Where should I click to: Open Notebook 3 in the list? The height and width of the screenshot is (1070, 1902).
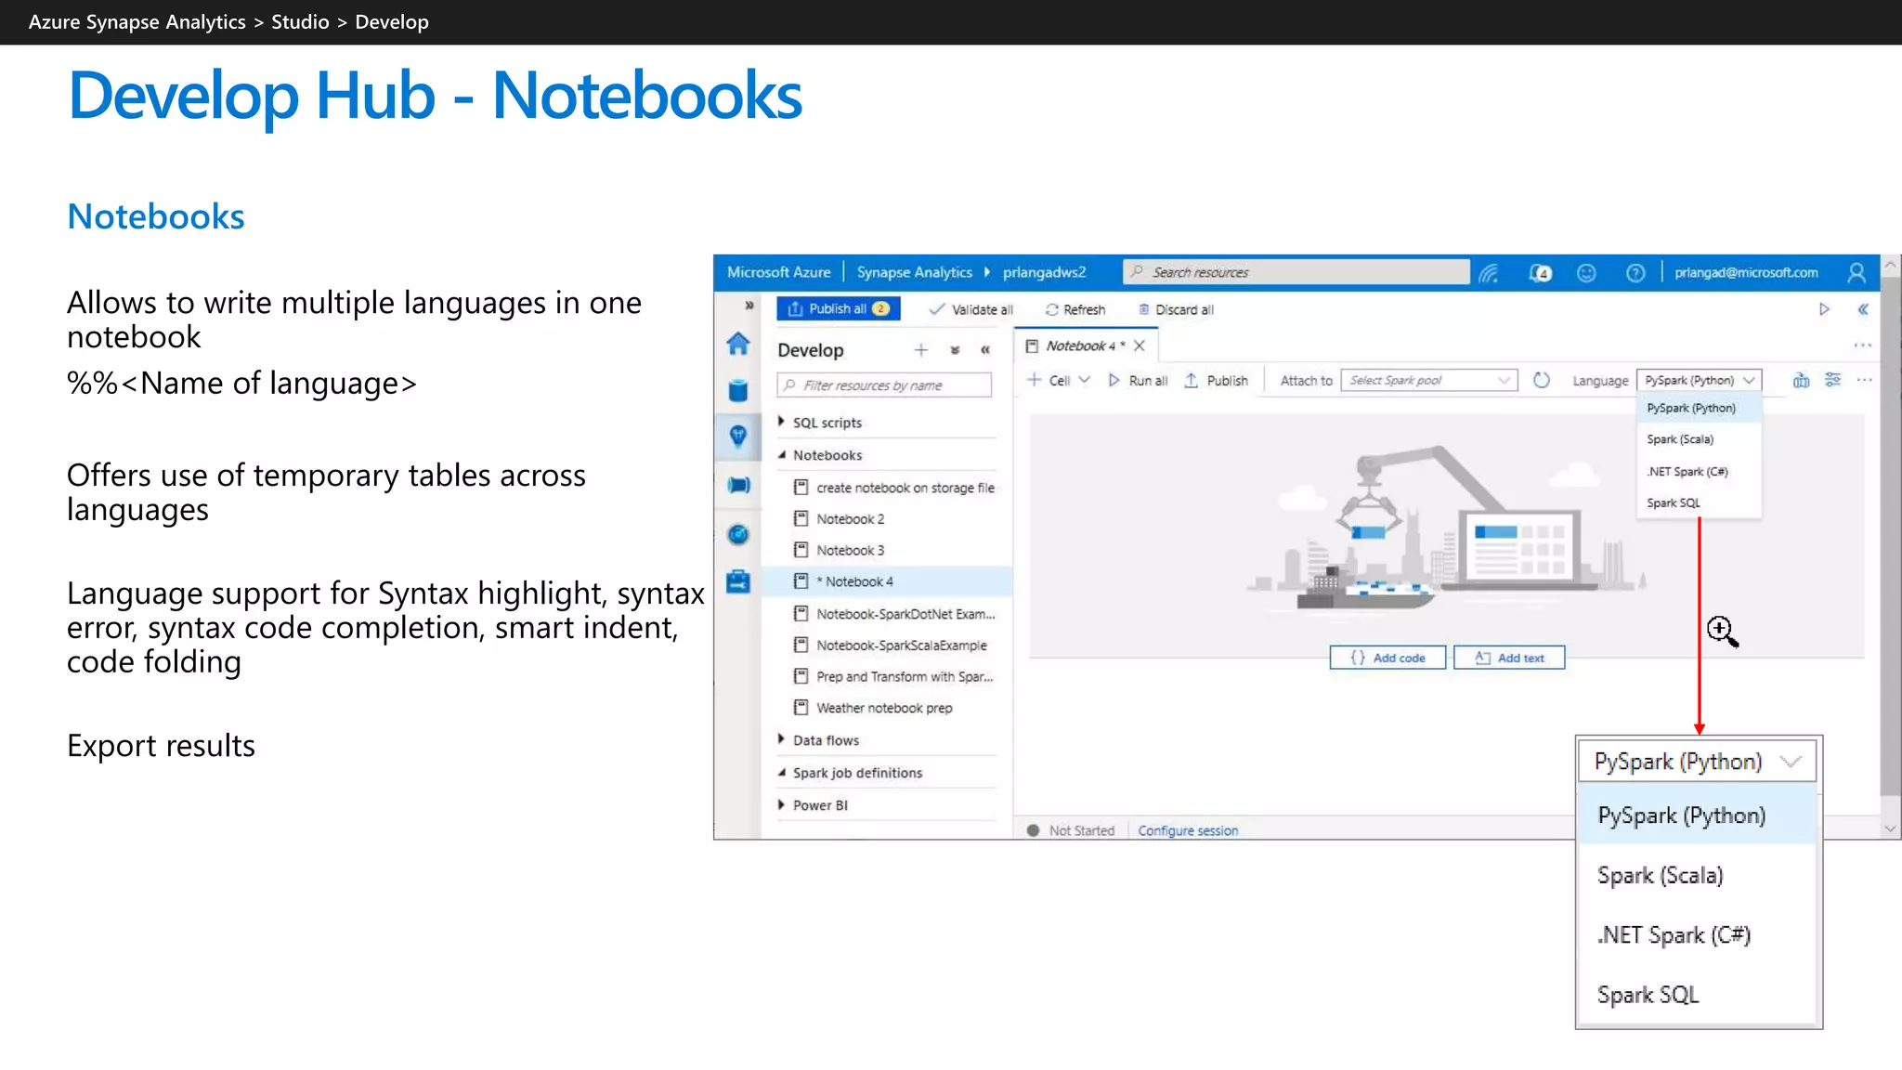840,550
